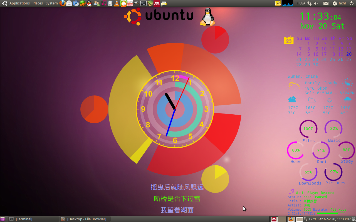Open the two-people chat client launcher
This screenshot has height=222, width=356.
click(x=97, y=3)
